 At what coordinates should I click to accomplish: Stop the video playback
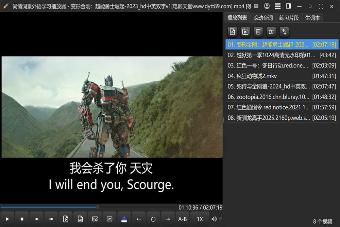[22, 219]
